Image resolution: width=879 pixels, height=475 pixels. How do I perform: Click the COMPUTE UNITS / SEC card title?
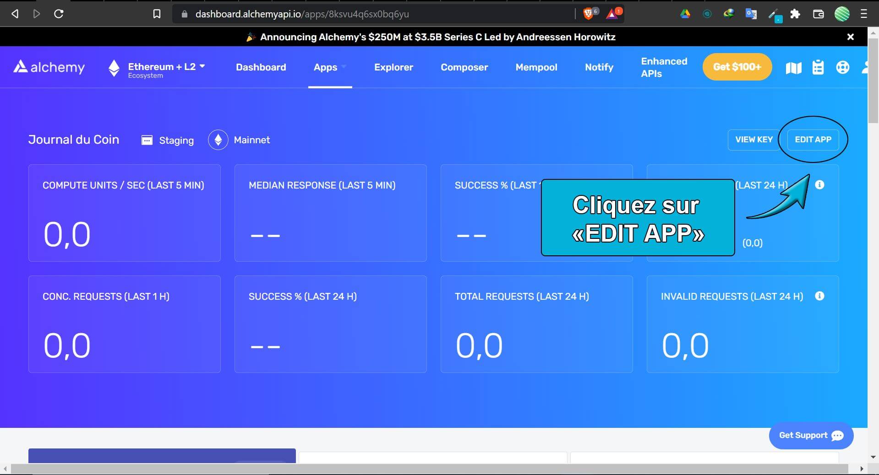pos(123,185)
